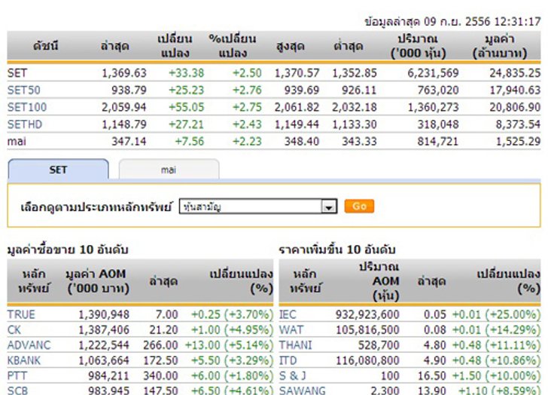This screenshot has height=395, width=548.
Task: Click KBANK change +5.50 (+3.29%)
Action: coord(232,361)
